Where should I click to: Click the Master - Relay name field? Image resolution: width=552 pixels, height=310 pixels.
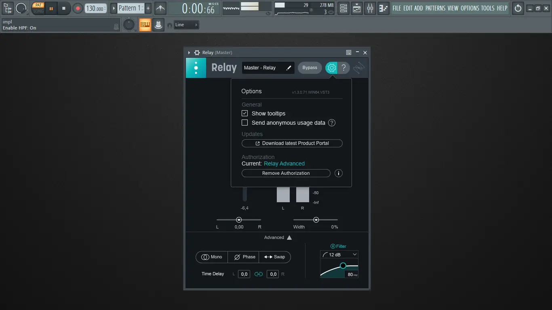[x=268, y=68]
